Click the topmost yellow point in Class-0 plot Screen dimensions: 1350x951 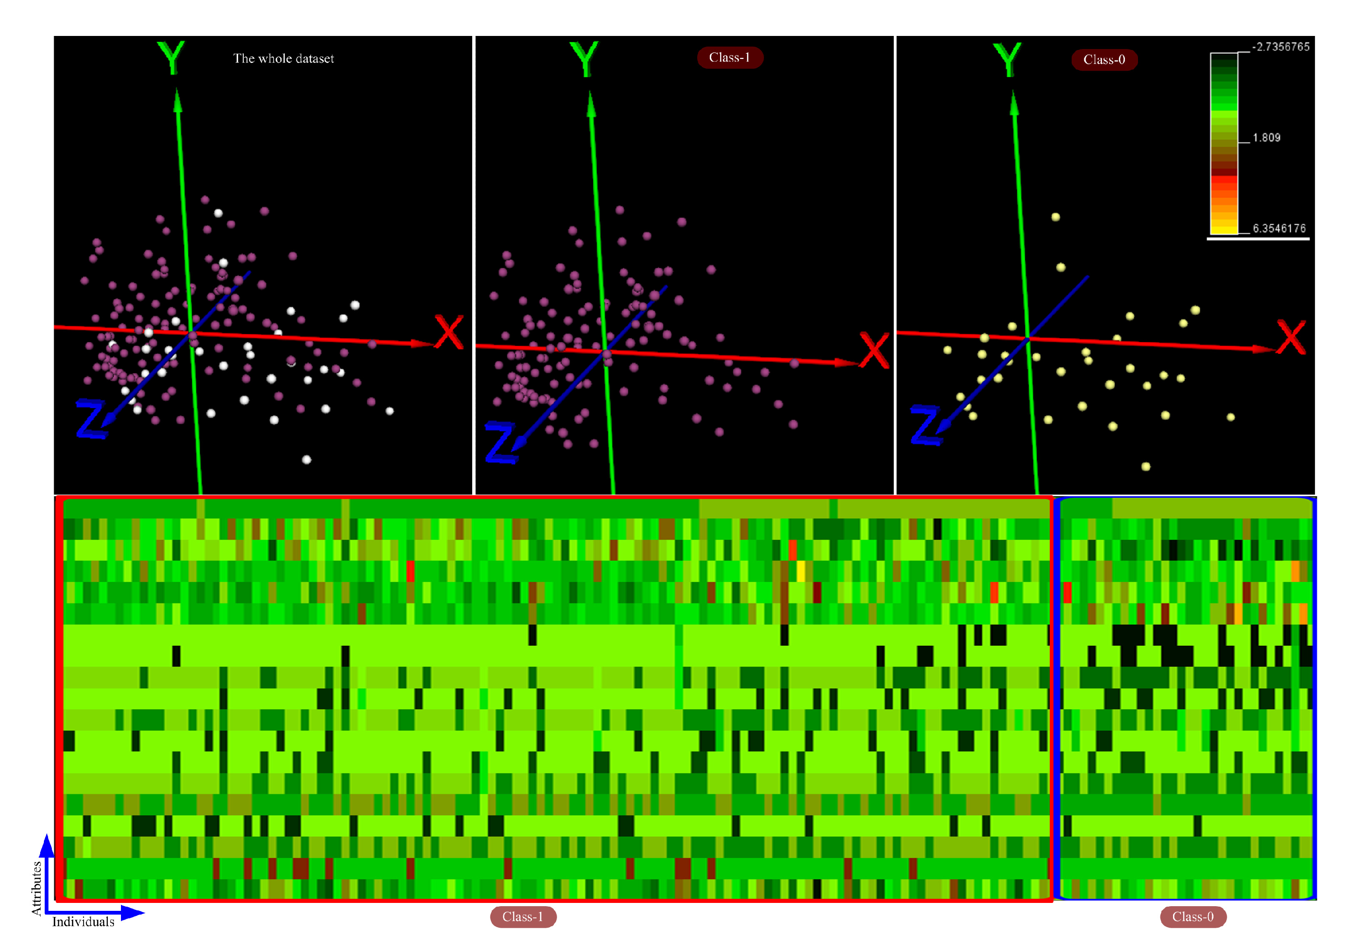[1055, 218]
